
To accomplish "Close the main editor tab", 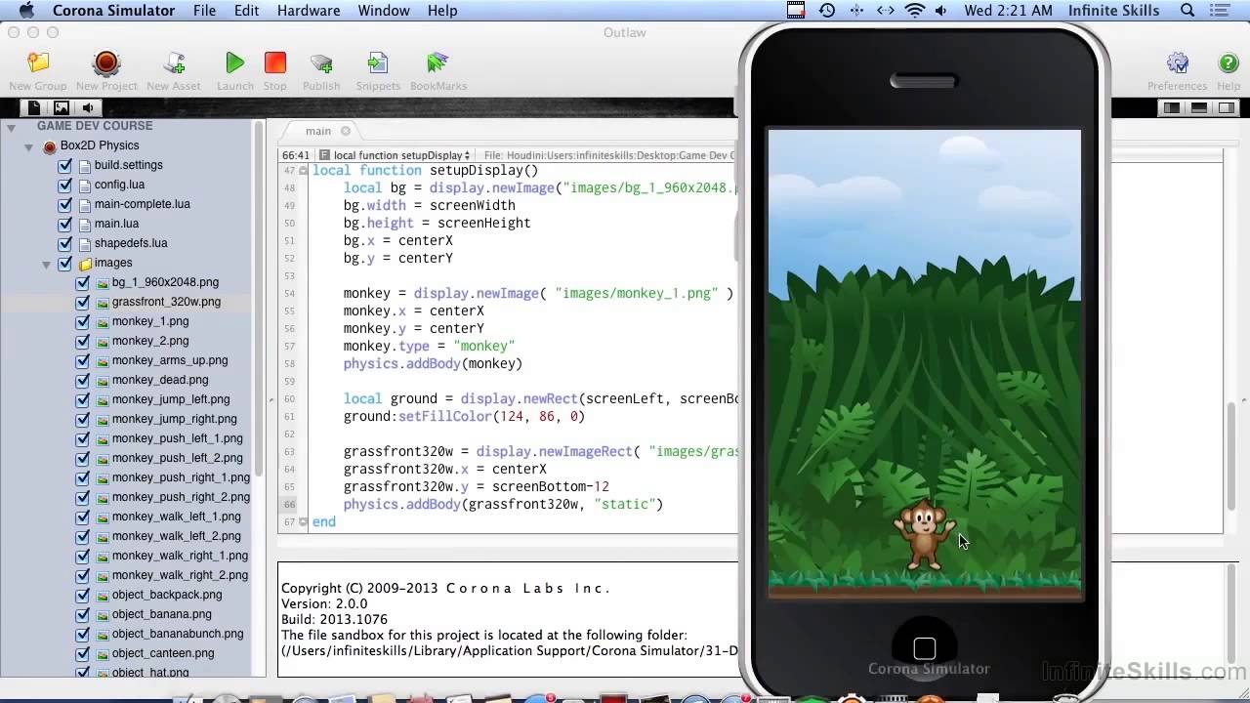I will click(x=346, y=131).
